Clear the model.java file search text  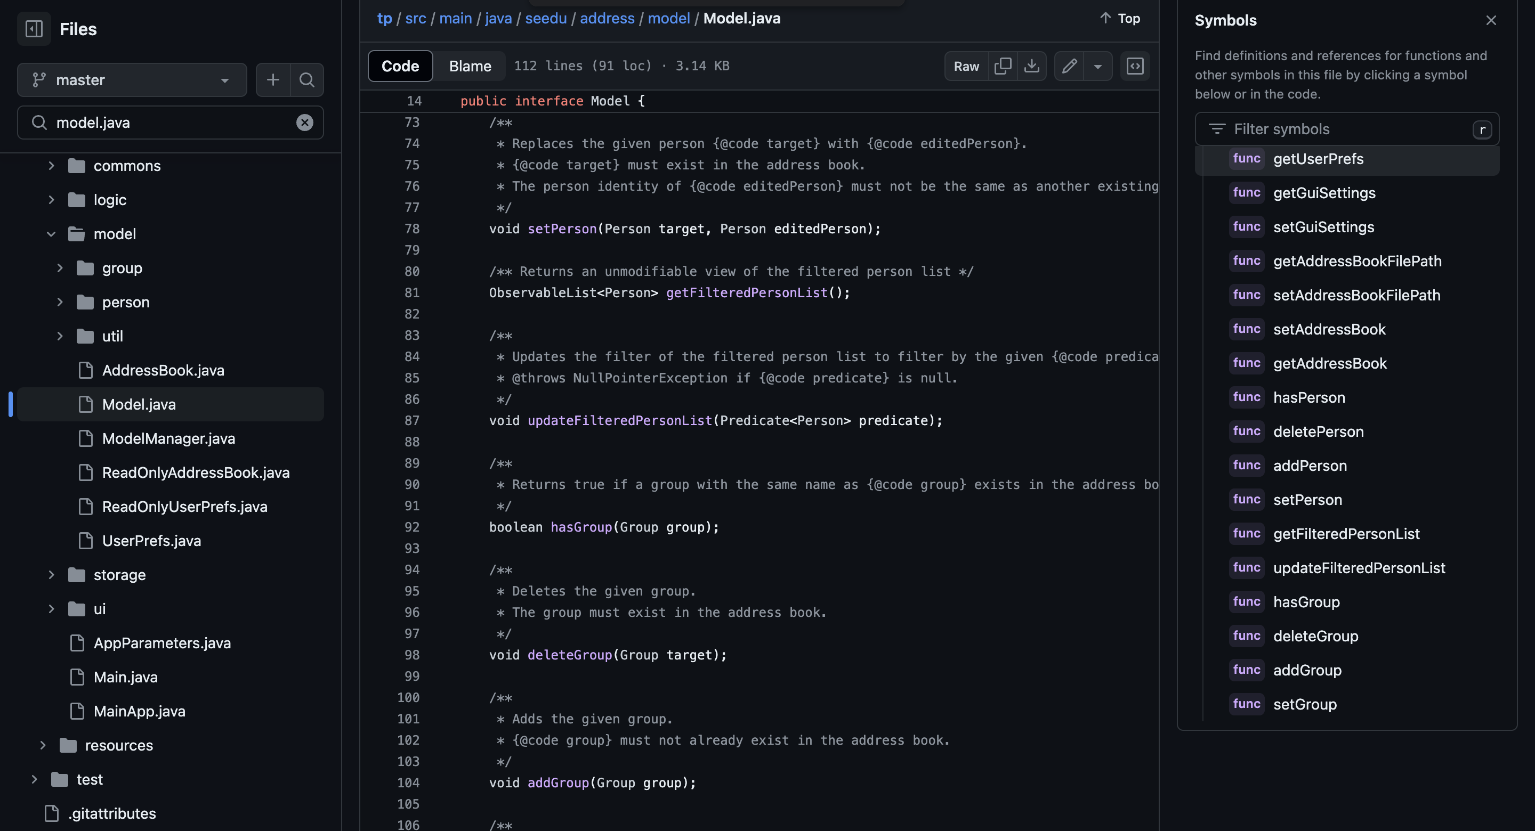point(304,123)
